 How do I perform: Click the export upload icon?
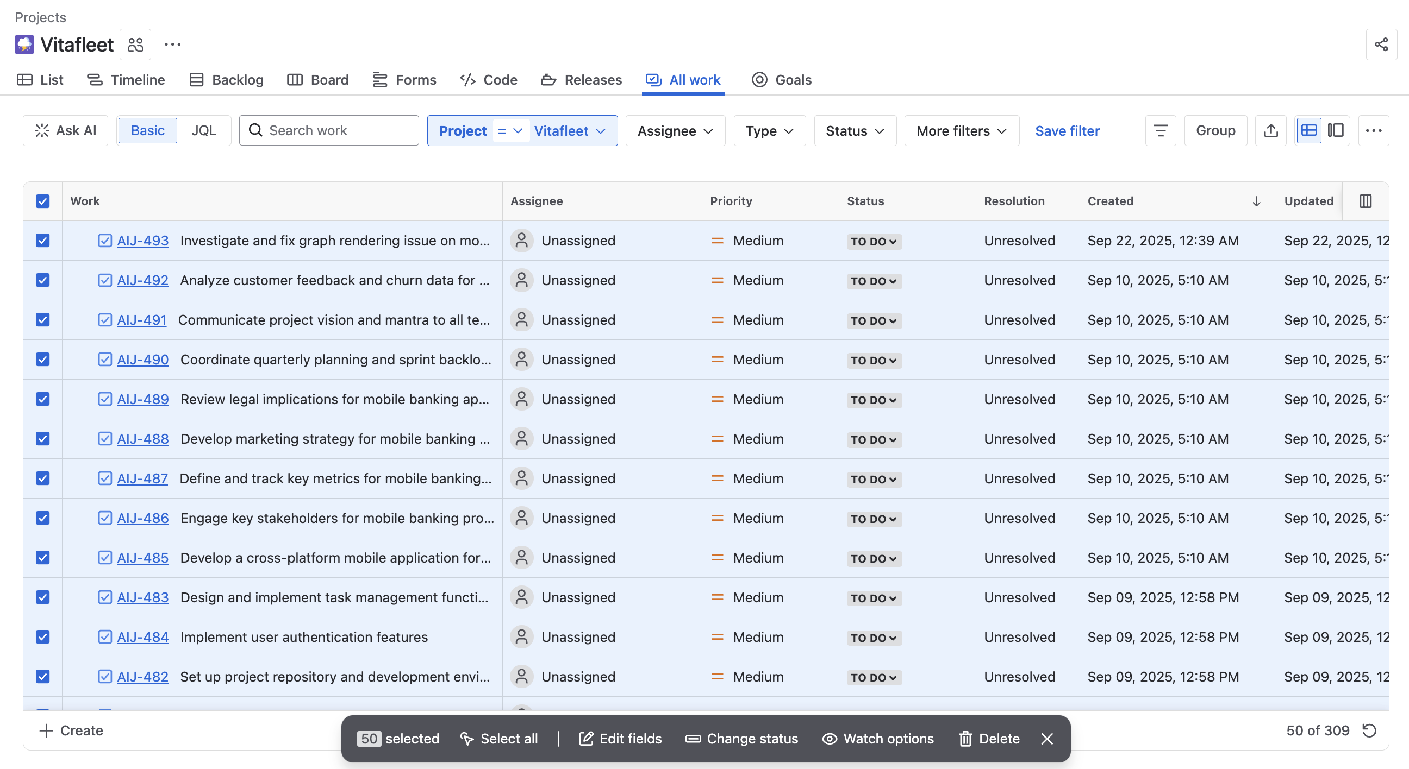1270,130
